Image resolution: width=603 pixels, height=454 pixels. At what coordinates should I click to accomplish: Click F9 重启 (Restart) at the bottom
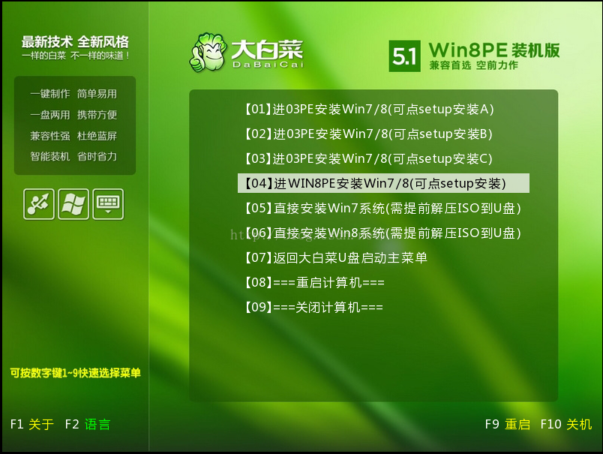(508, 425)
